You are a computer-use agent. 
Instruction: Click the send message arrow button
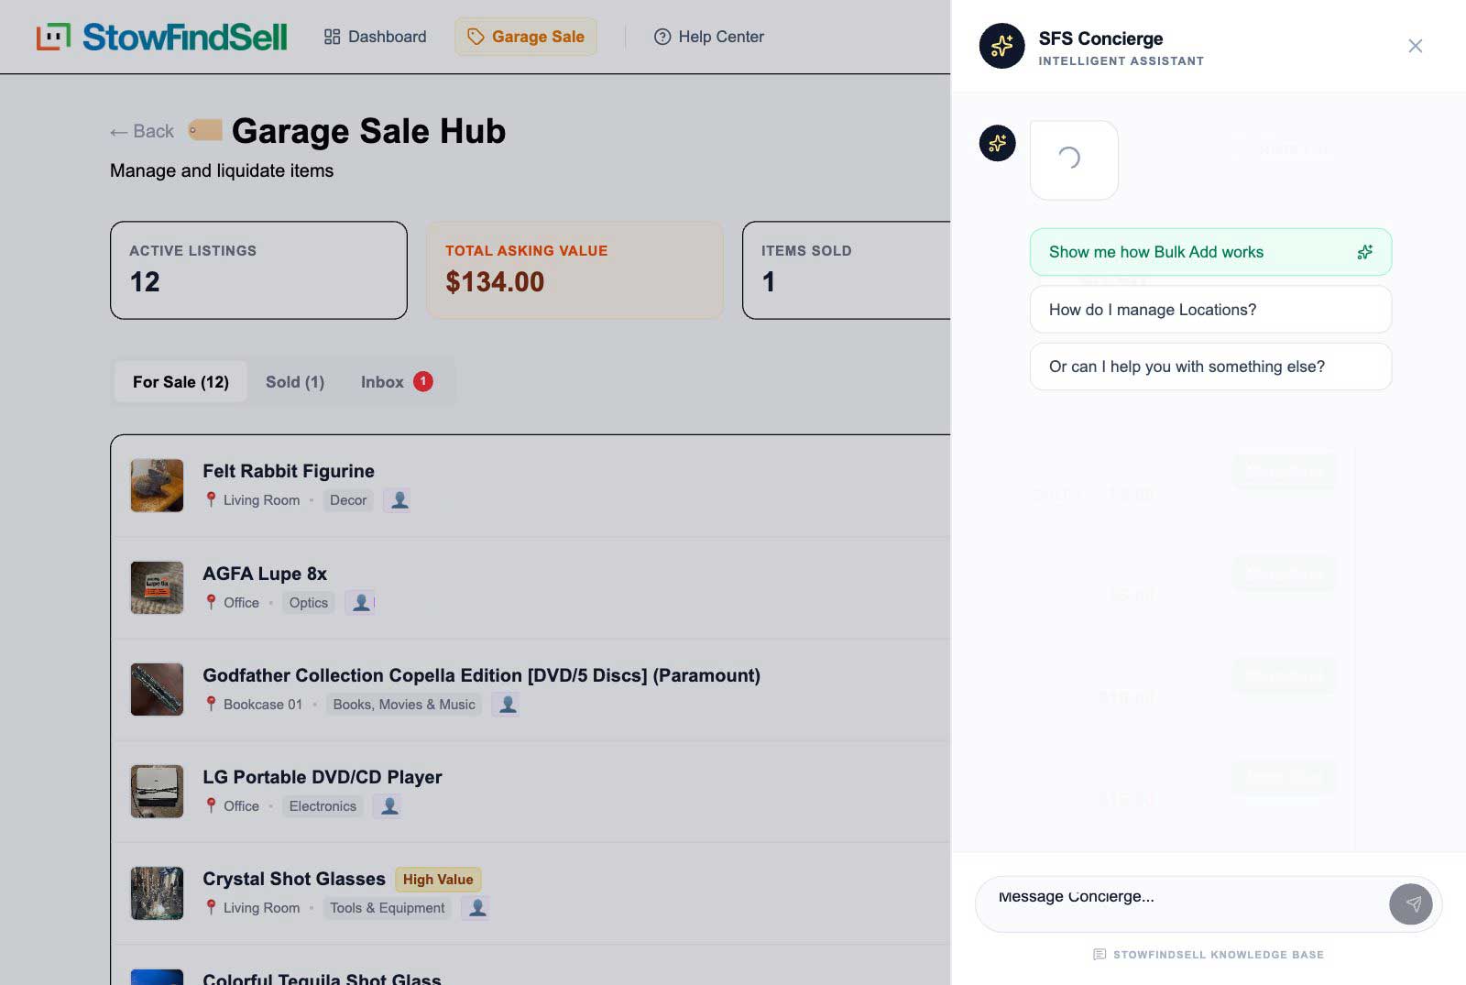pyautogui.click(x=1412, y=904)
